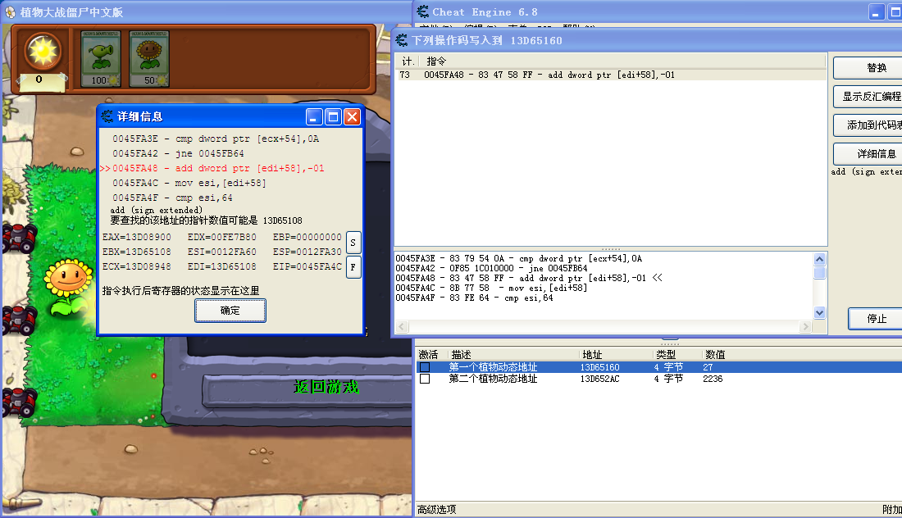Click the 添加到代码表 button

(868, 125)
